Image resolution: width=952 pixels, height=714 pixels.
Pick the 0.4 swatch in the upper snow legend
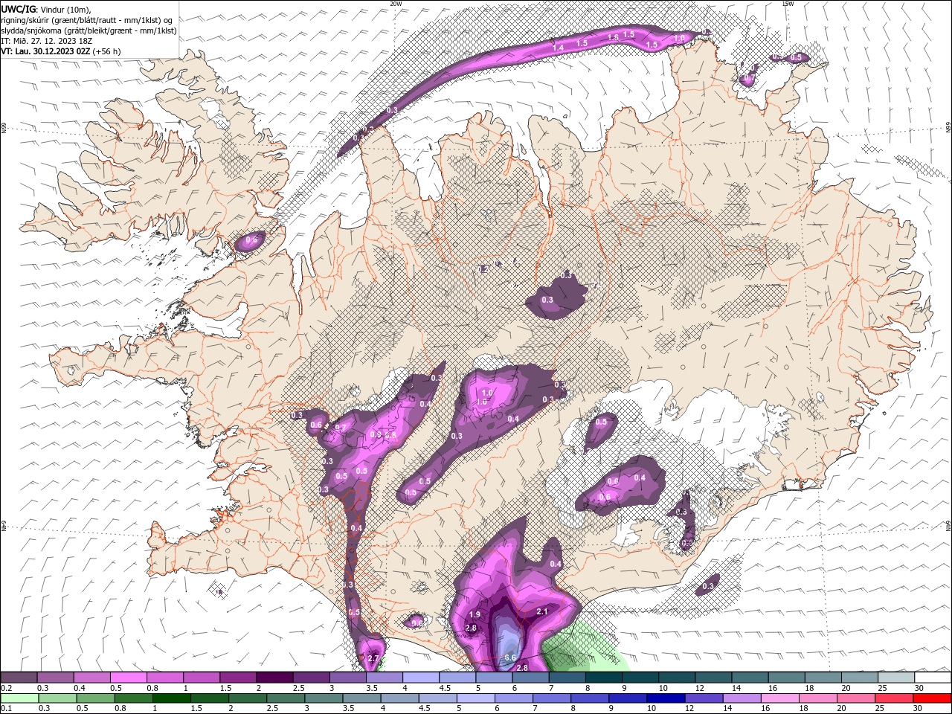tap(91, 678)
